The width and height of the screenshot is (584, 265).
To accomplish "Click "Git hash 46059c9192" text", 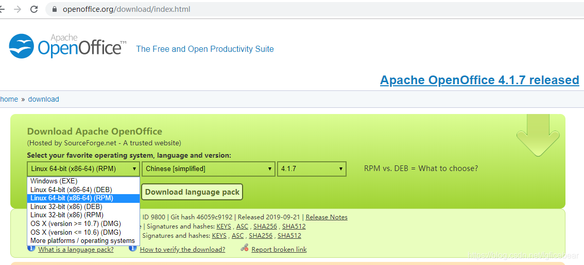I will (202, 217).
